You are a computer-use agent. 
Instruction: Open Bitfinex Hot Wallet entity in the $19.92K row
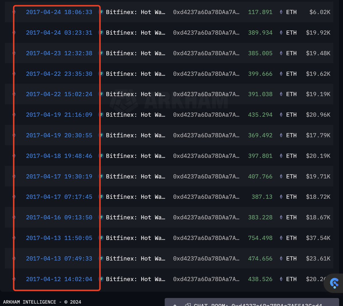pyautogui.click(x=135, y=33)
